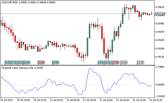Click the 0.99625 price axis label
The height and width of the screenshot is (103, 168).
(x=161, y=7)
